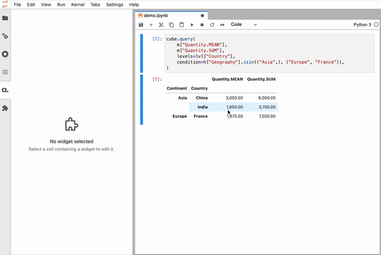Cut the selected cell with scissors icon
This screenshot has width=381, height=255.
[161, 25]
